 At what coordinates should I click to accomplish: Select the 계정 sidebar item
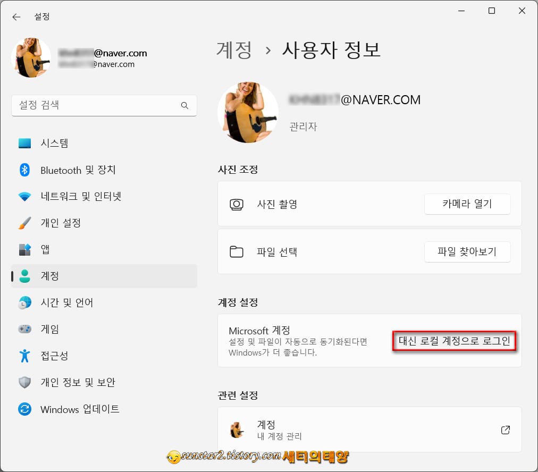(x=104, y=276)
